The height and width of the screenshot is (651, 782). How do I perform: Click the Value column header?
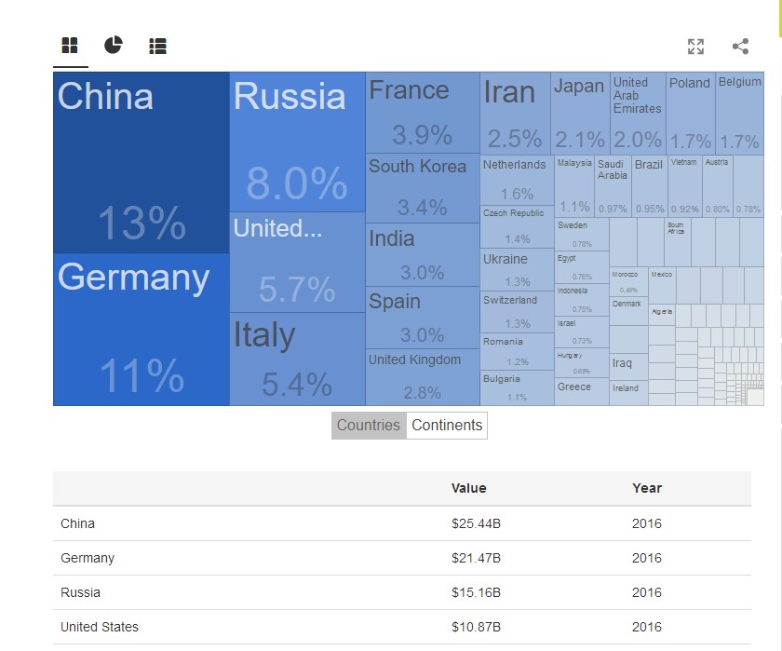[468, 488]
